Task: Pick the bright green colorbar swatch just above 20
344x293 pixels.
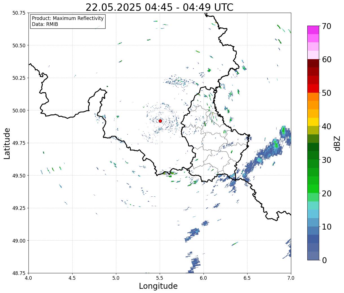Action: [x=313, y=189]
